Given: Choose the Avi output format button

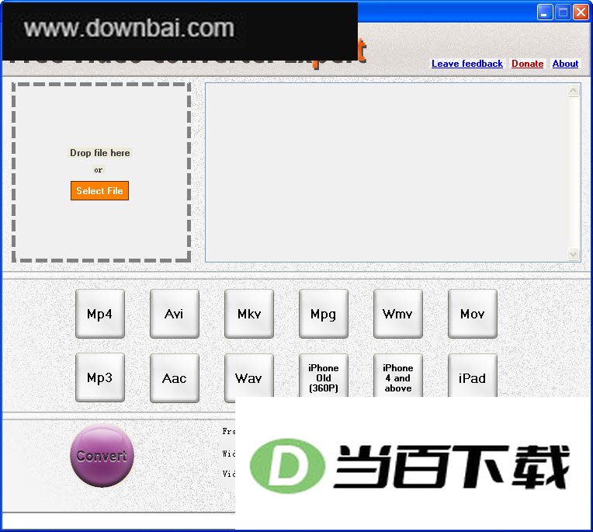Looking at the screenshot, I should coord(175,314).
